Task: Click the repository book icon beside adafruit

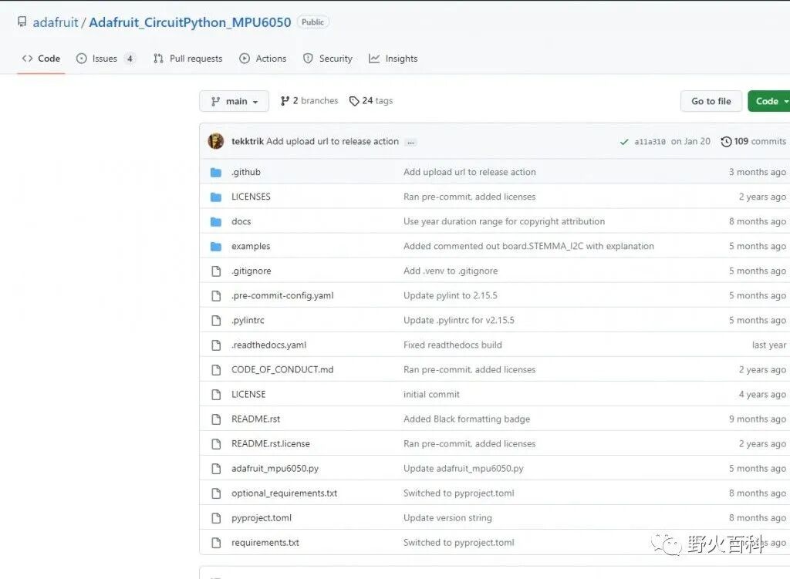Action: pos(22,22)
